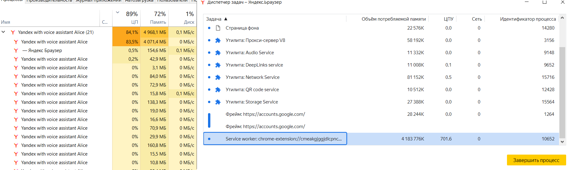Click Yandex icon in the 70,9 МБ row

[16, 128]
